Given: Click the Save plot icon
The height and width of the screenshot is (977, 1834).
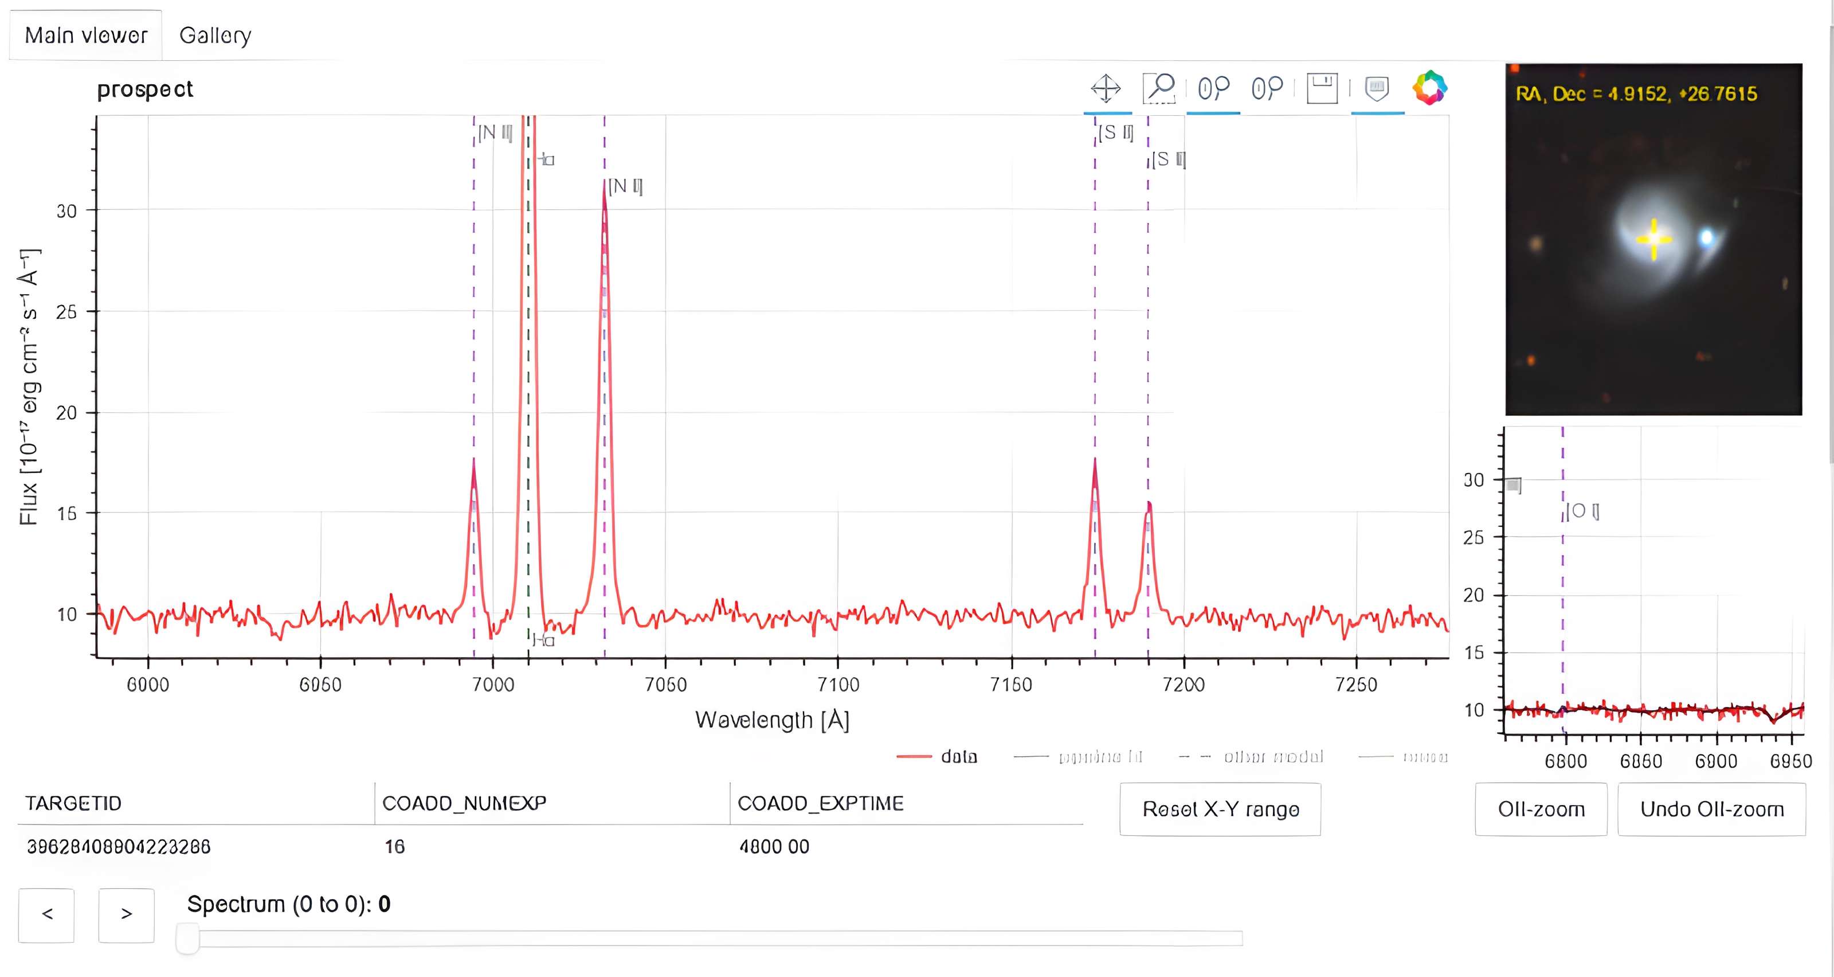Looking at the screenshot, I should [1322, 89].
